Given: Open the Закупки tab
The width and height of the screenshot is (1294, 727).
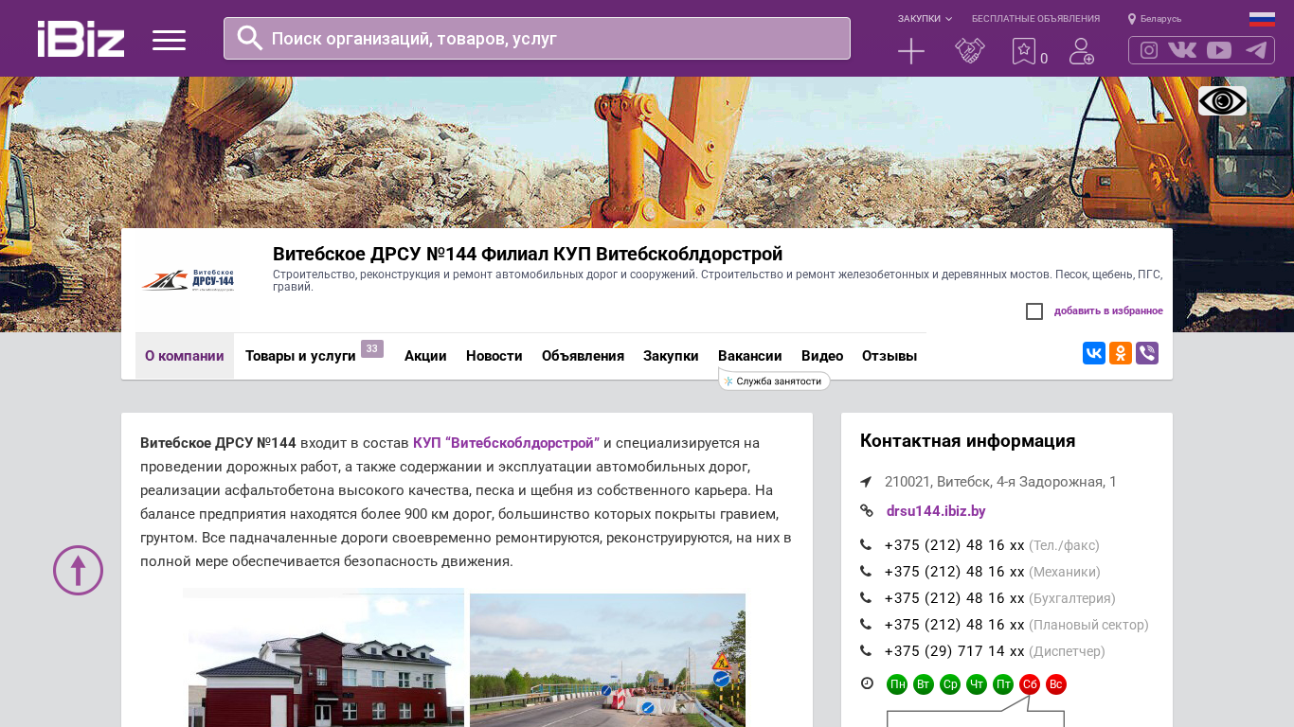Looking at the screenshot, I should pos(671,356).
